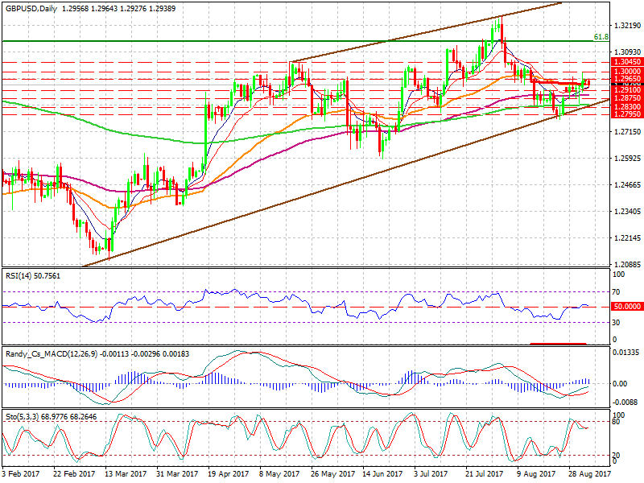Image resolution: width=644 pixels, height=483 pixels.
Task: Click the 1.30450 red price label
Action: click(626, 61)
